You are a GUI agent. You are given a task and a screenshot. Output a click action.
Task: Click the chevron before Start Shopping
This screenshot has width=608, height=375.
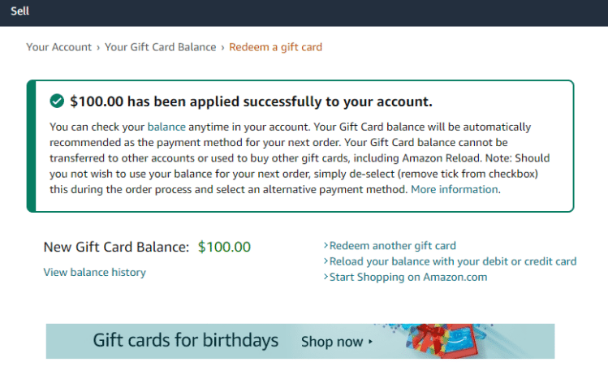pos(326,277)
